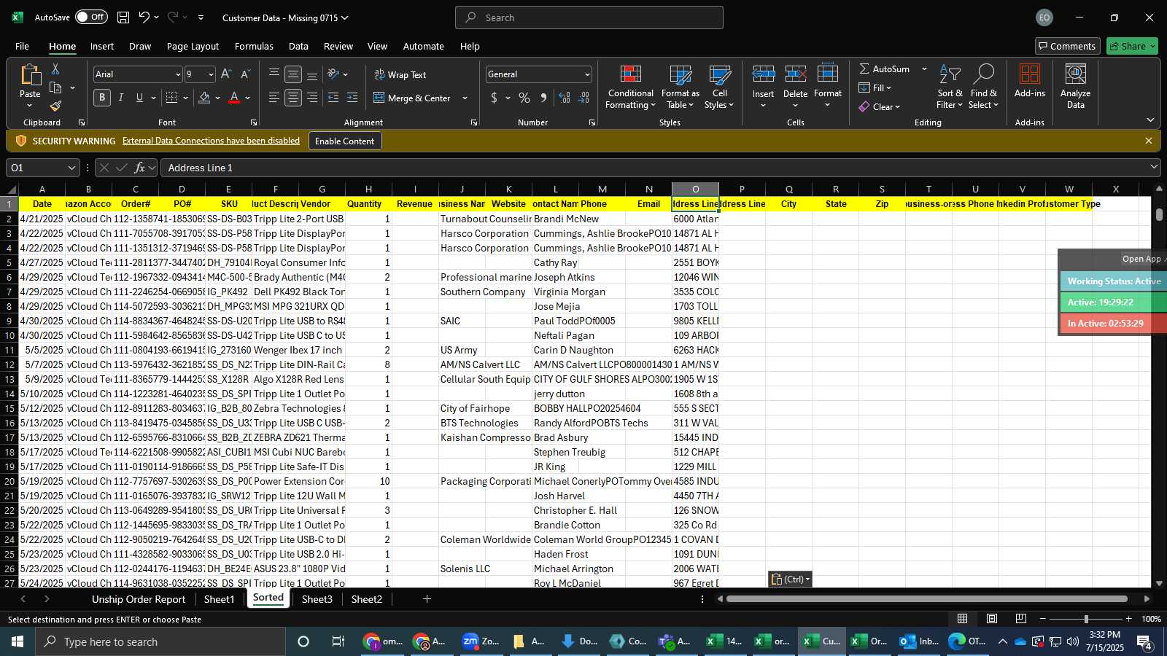This screenshot has width=1167, height=656.
Task: Click the Align Left icon
Action: click(x=274, y=98)
